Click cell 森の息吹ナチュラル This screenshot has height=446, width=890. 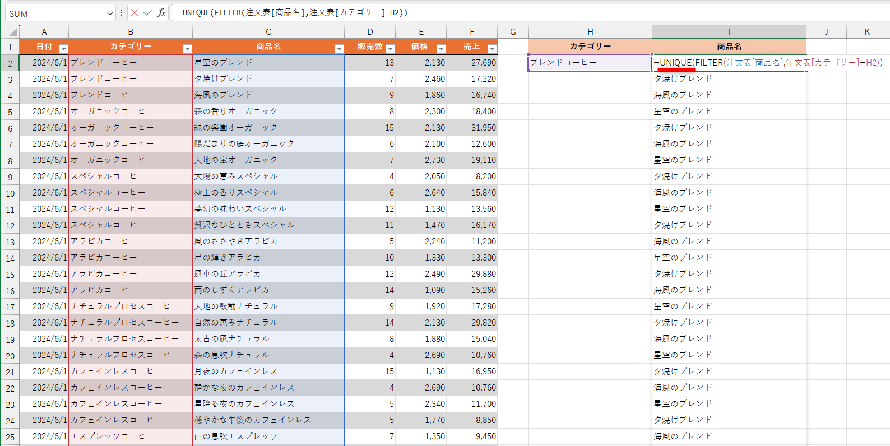point(268,355)
